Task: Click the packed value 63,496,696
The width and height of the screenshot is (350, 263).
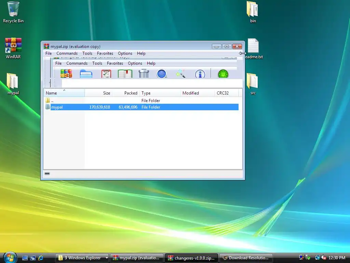Action: [x=128, y=107]
